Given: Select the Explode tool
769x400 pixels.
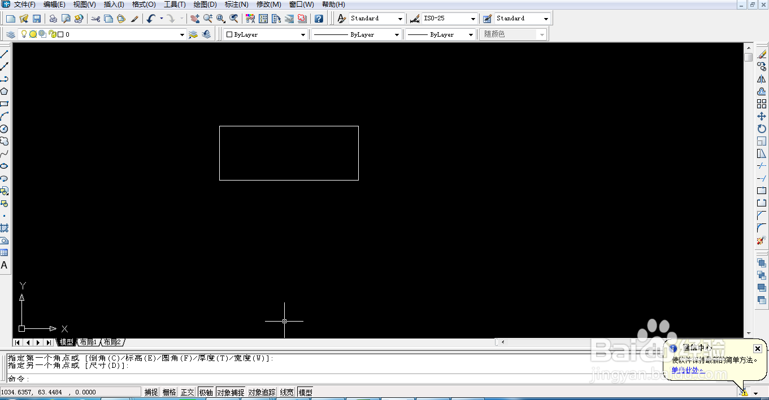Looking at the screenshot, I should tap(761, 240).
